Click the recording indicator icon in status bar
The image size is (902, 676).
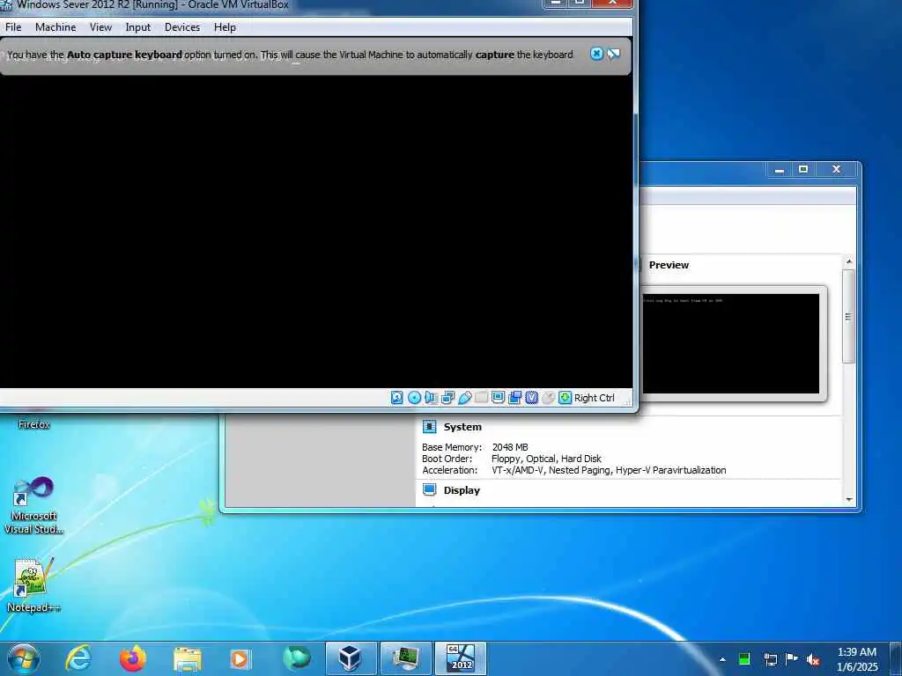[514, 398]
